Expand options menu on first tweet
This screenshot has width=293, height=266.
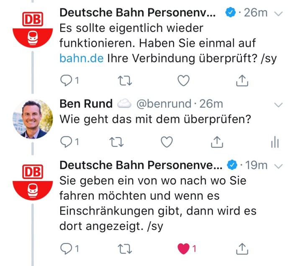tap(278, 13)
